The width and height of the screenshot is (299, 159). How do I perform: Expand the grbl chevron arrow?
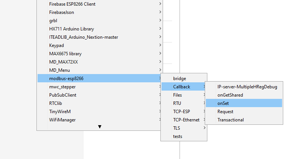(x=160, y=20)
